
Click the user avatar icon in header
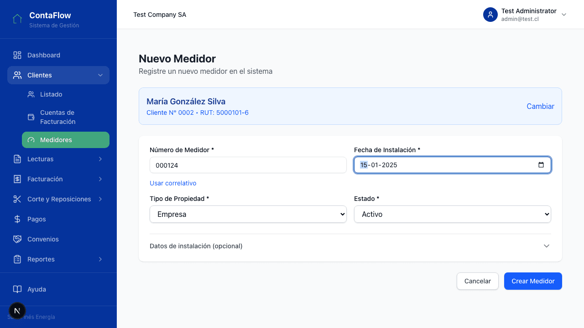[490, 15]
